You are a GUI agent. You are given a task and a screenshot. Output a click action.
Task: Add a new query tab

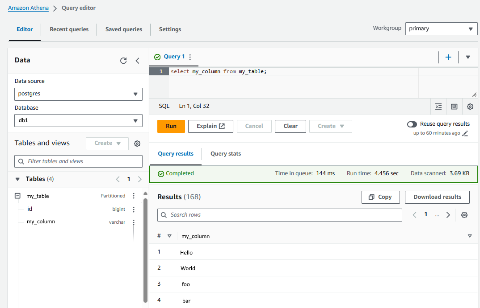click(x=448, y=57)
